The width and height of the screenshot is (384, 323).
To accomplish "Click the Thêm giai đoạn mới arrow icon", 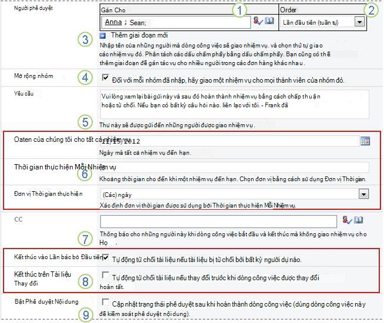I will click(x=103, y=36).
